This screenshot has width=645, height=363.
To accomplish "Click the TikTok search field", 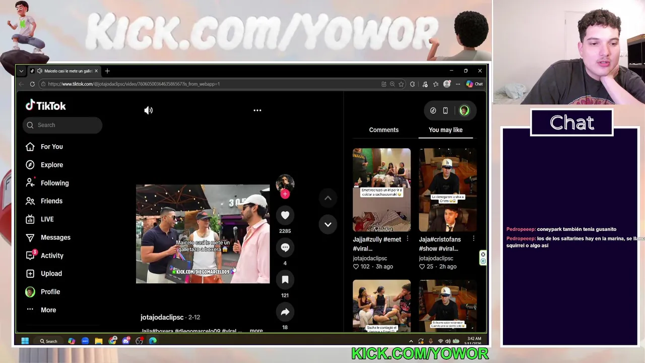I will click(62, 125).
